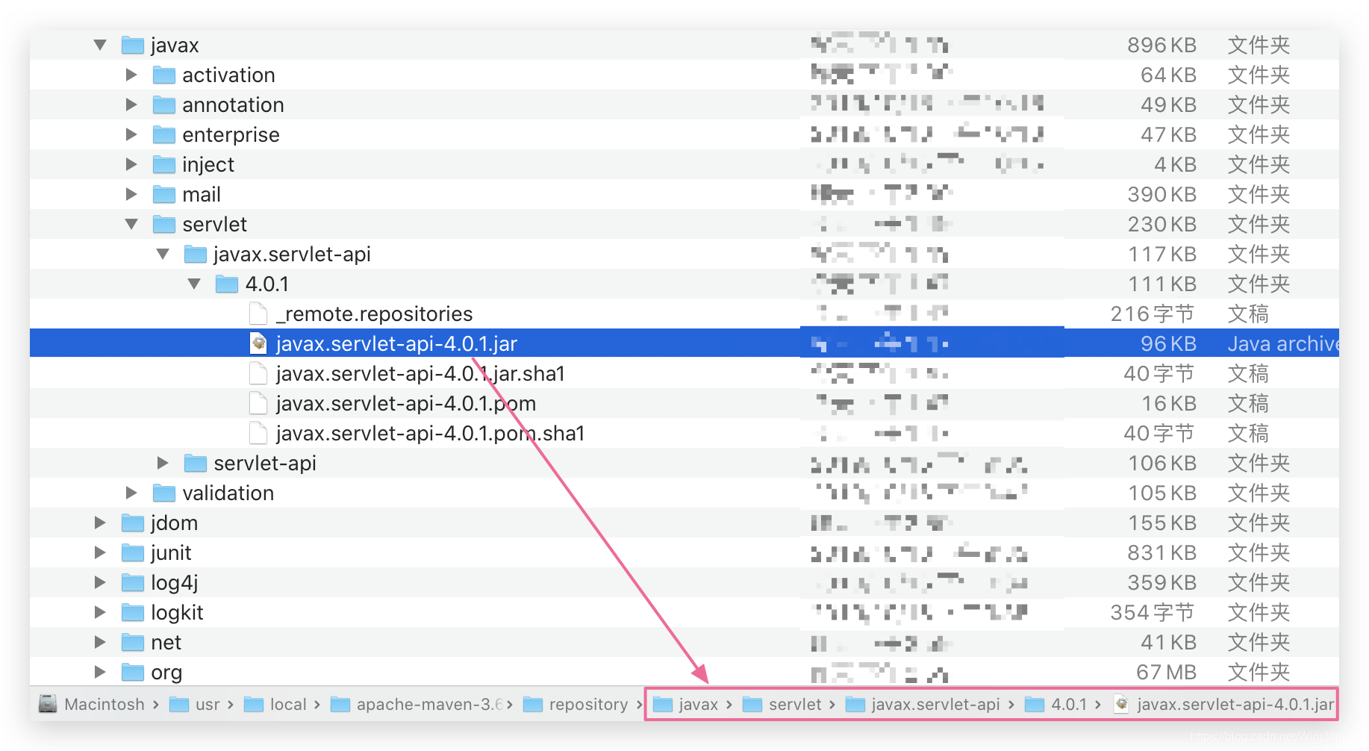Expand the activation folder triangle

pos(131,75)
